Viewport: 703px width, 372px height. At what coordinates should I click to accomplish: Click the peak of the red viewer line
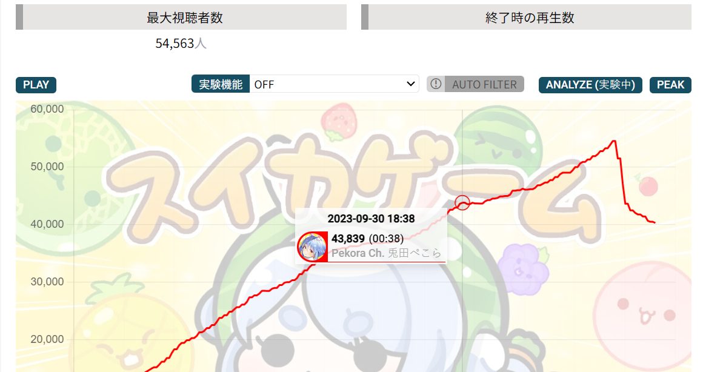coord(615,141)
